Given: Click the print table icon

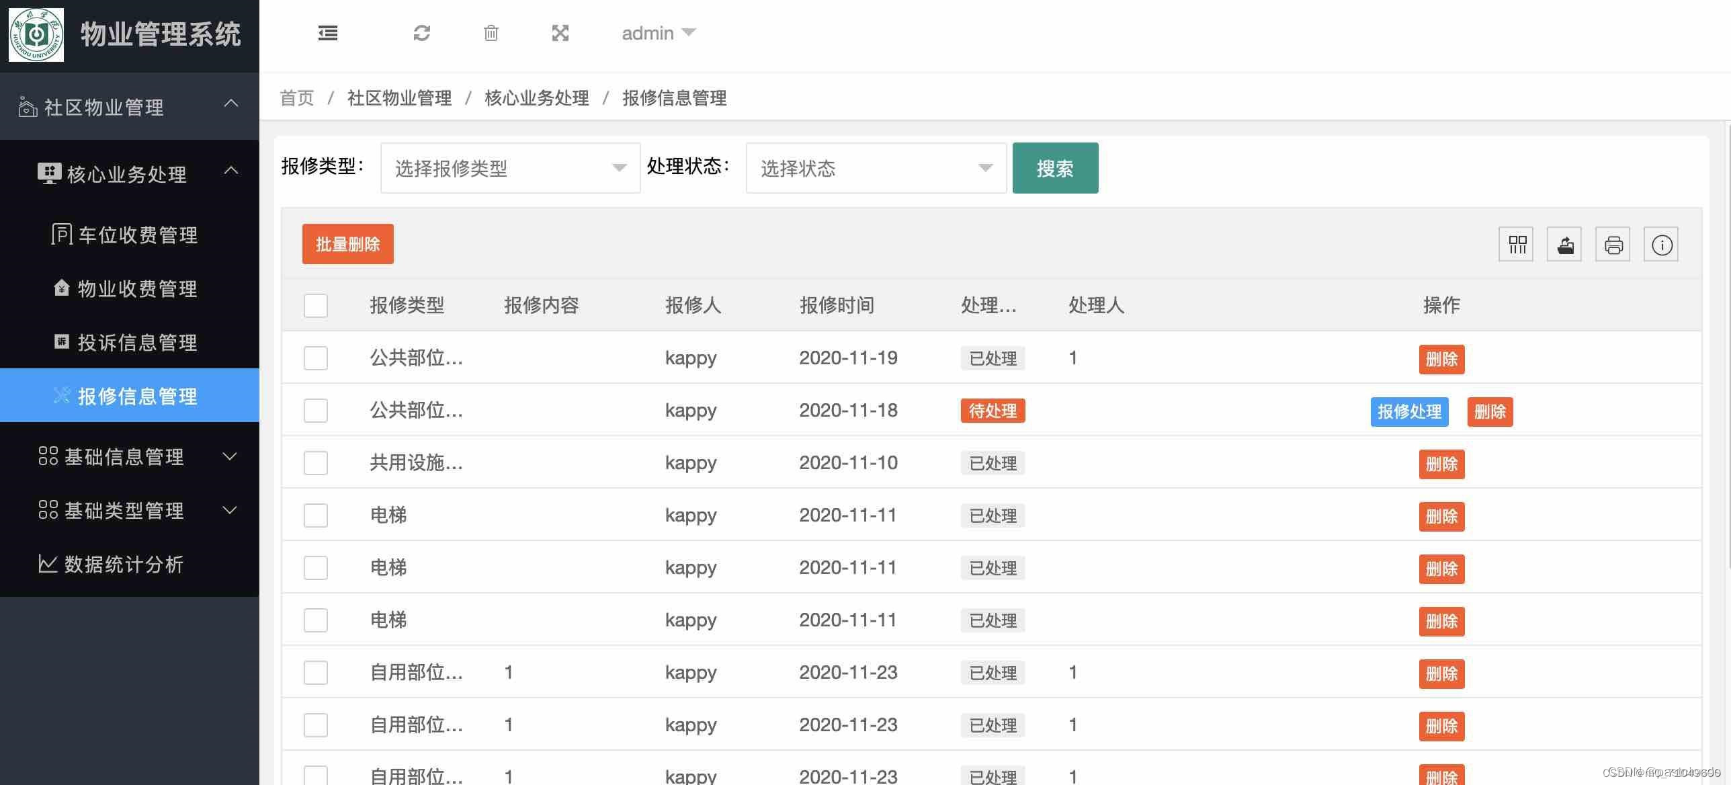Looking at the screenshot, I should [1613, 244].
